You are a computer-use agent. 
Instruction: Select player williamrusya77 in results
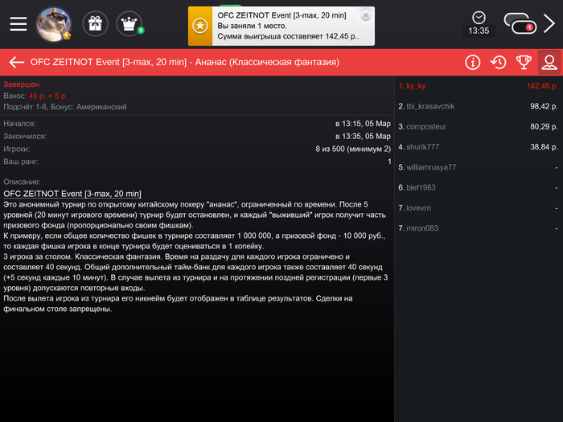479,167
